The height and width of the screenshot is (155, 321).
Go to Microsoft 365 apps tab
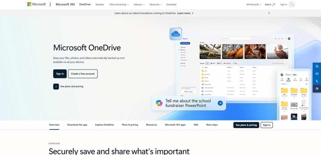[x=175, y=125]
